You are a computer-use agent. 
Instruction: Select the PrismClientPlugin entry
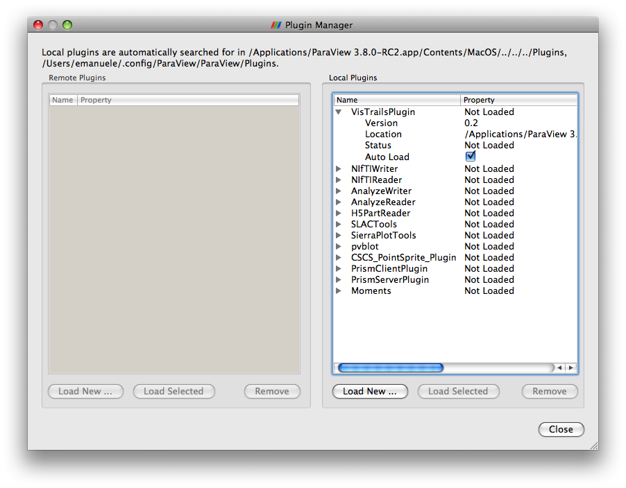click(389, 268)
